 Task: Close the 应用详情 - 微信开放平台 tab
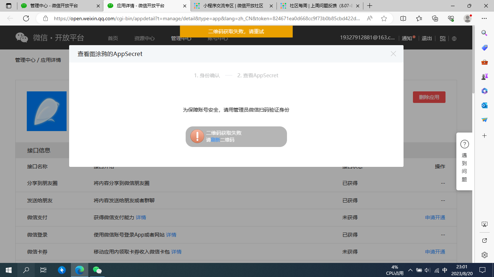pyautogui.click(x=185, y=6)
